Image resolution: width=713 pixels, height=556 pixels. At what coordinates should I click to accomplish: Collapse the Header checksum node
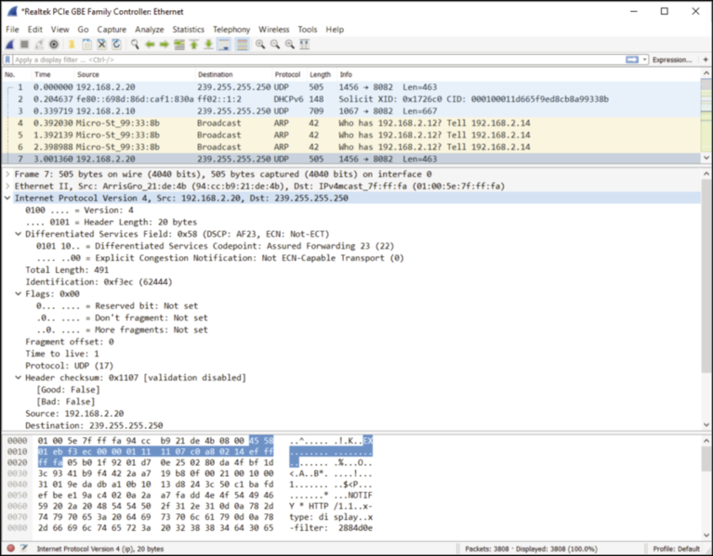19,378
